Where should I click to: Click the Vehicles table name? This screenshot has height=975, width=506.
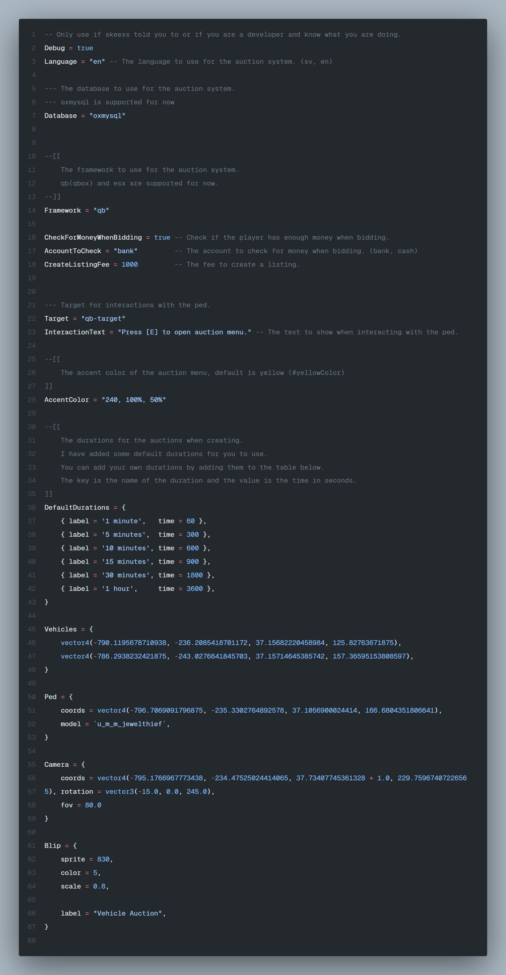61,629
